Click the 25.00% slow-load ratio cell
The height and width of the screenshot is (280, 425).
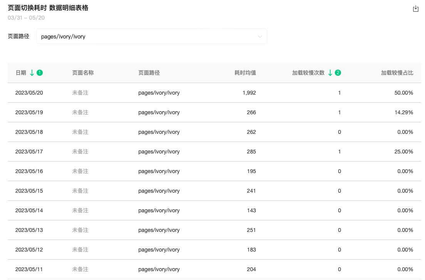[403, 152]
